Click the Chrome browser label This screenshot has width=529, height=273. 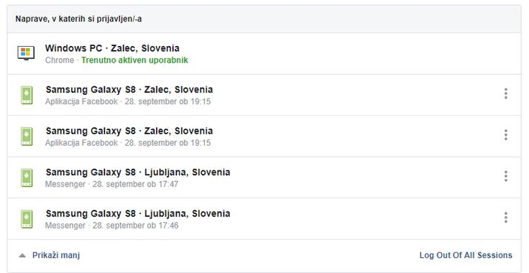click(60, 60)
